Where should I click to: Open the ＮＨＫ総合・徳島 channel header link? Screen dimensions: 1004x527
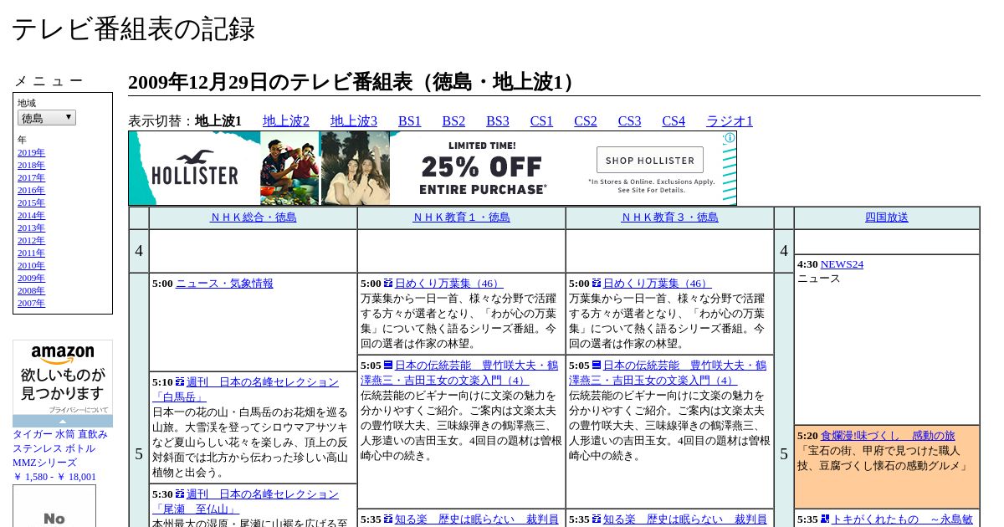click(x=253, y=217)
